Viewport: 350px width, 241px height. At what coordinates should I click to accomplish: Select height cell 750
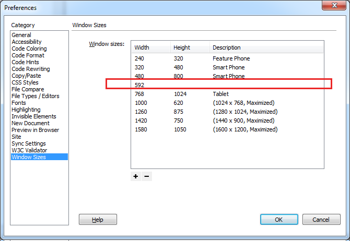(x=178, y=121)
